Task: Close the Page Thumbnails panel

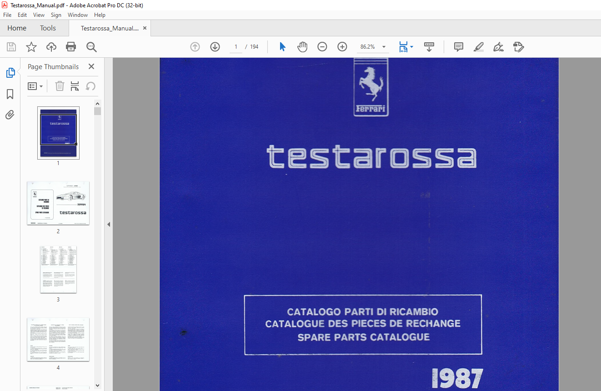Action: 91,66
